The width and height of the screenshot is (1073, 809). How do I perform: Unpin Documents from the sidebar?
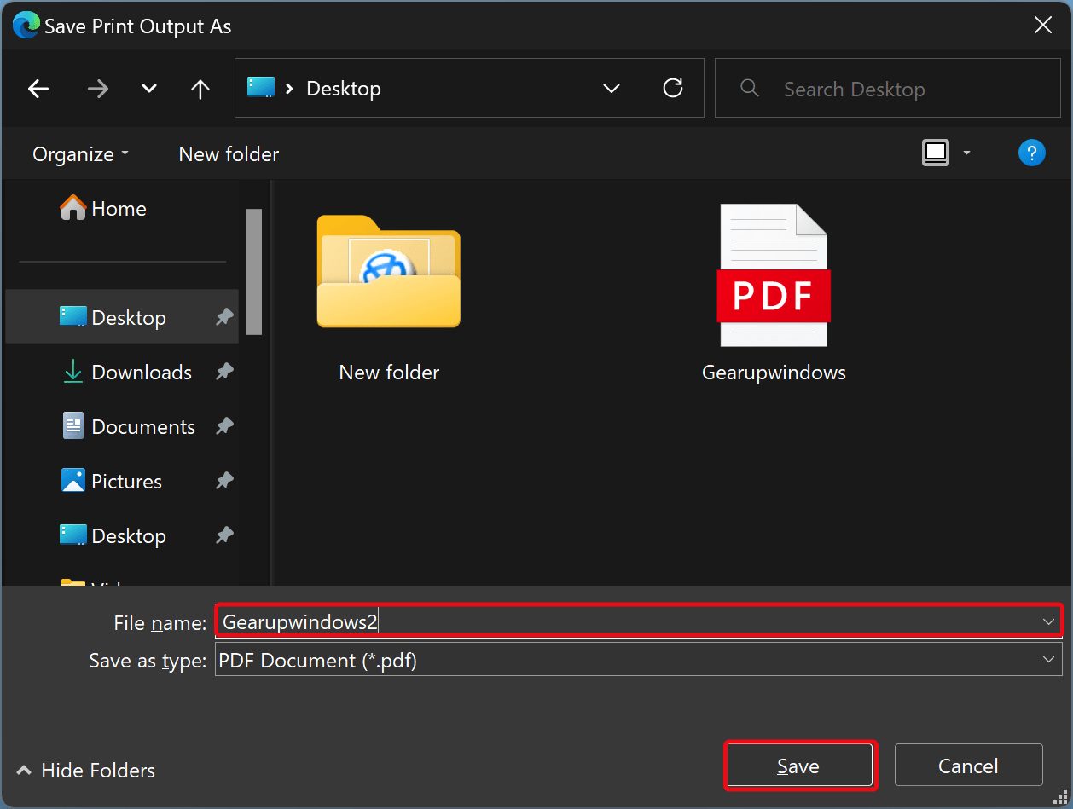[223, 426]
